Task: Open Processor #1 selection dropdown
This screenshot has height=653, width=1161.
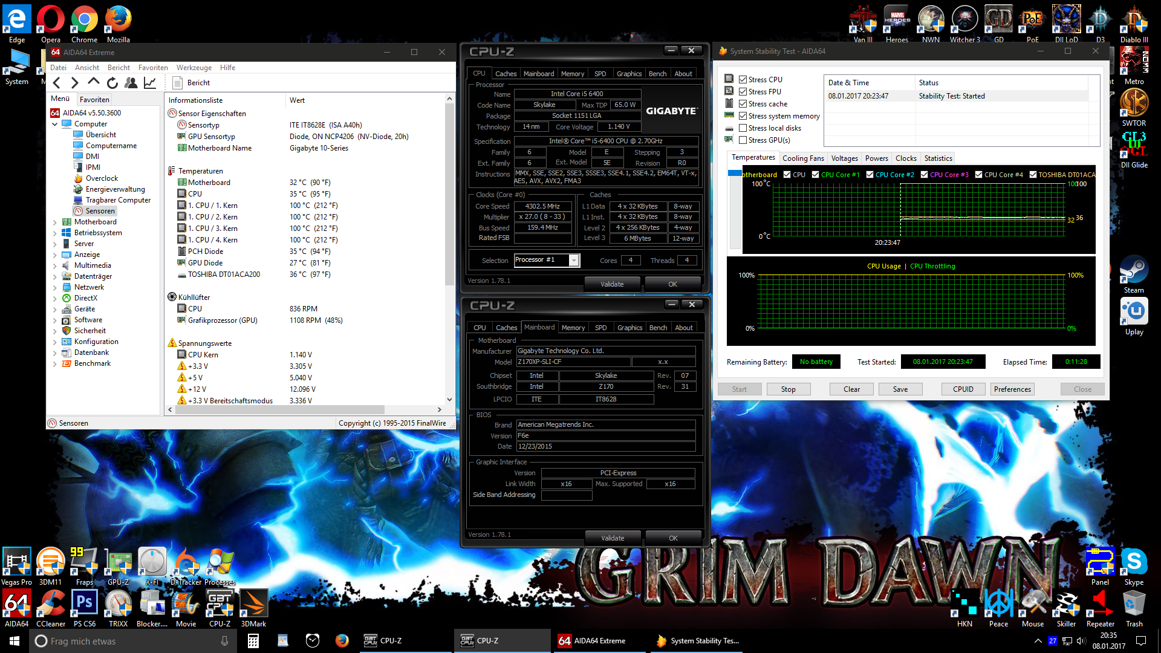Action: tap(574, 261)
